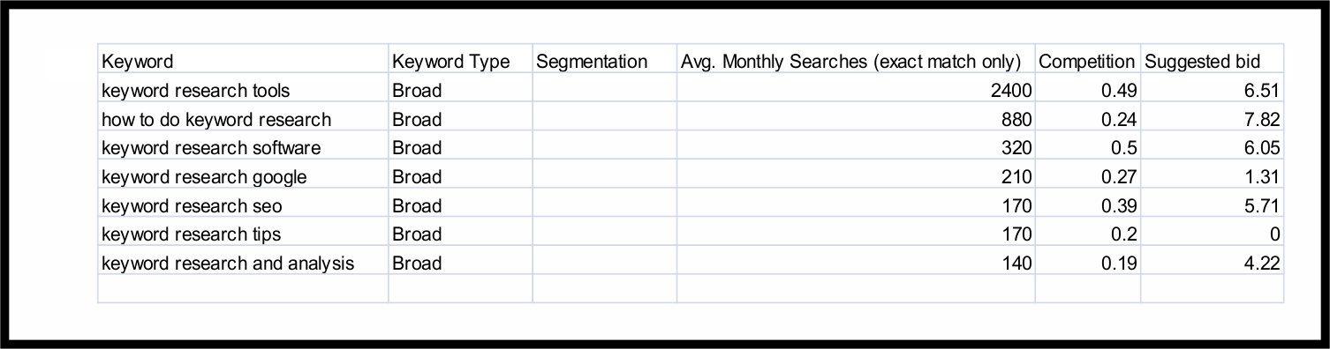Select the Keyword column header cell

[x=243, y=61]
